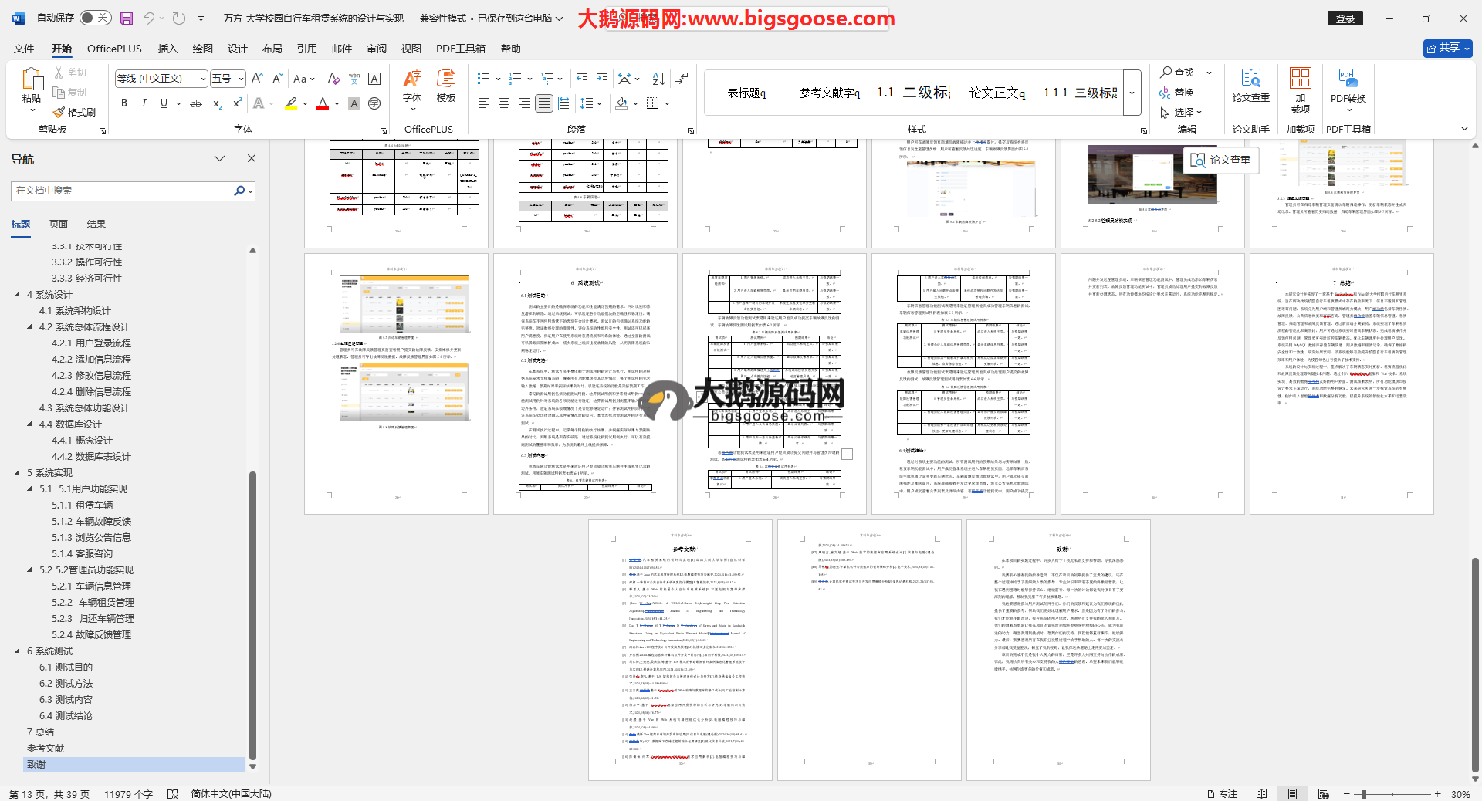Open the 插入 ribbon tab
Image resolution: width=1482 pixels, height=801 pixels.
click(167, 49)
